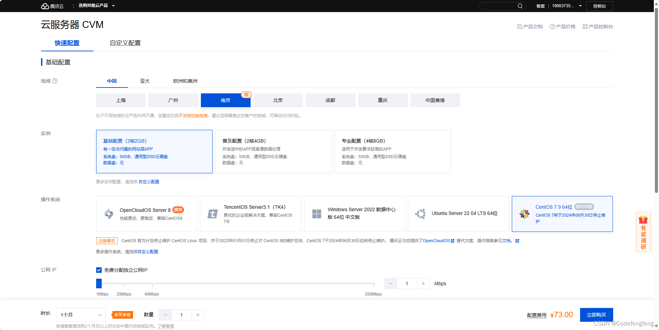
Task: Click the TencentOS Server logo icon
Action: coord(213,214)
